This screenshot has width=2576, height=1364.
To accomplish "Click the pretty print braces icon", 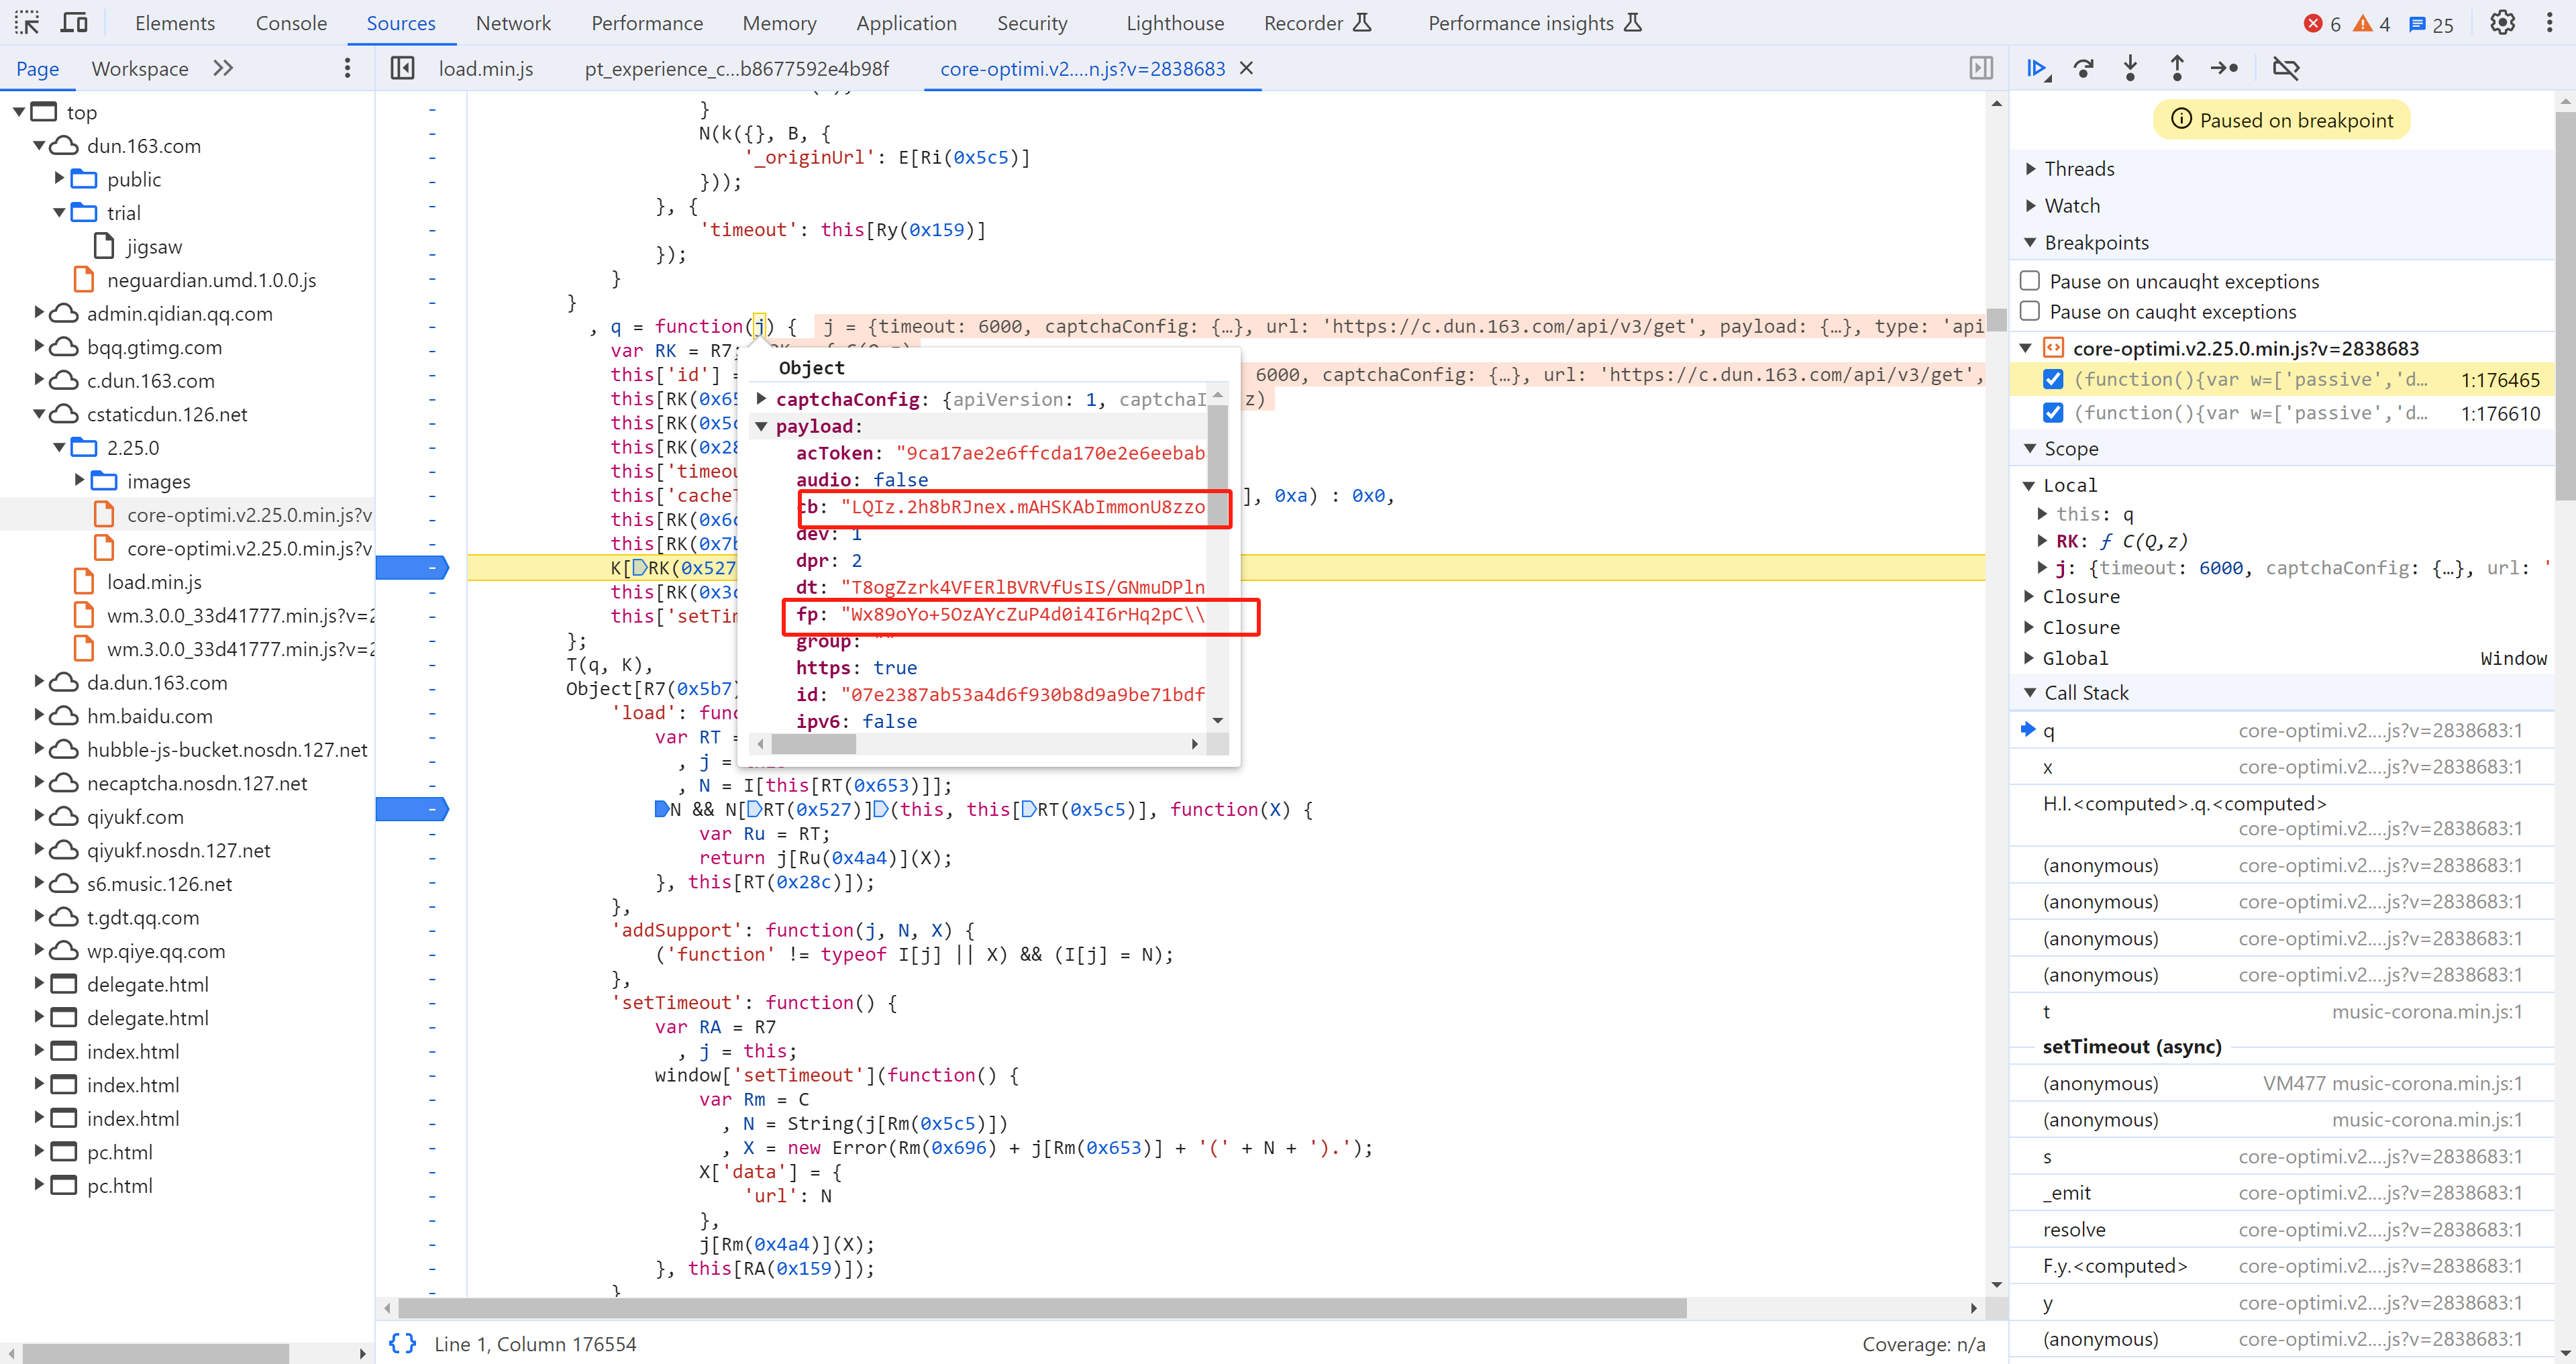I will point(402,1343).
